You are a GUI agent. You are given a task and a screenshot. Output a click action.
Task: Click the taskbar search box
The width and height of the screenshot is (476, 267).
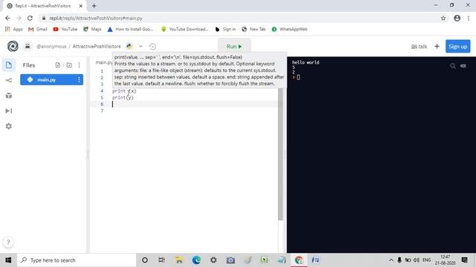pos(76,260)
